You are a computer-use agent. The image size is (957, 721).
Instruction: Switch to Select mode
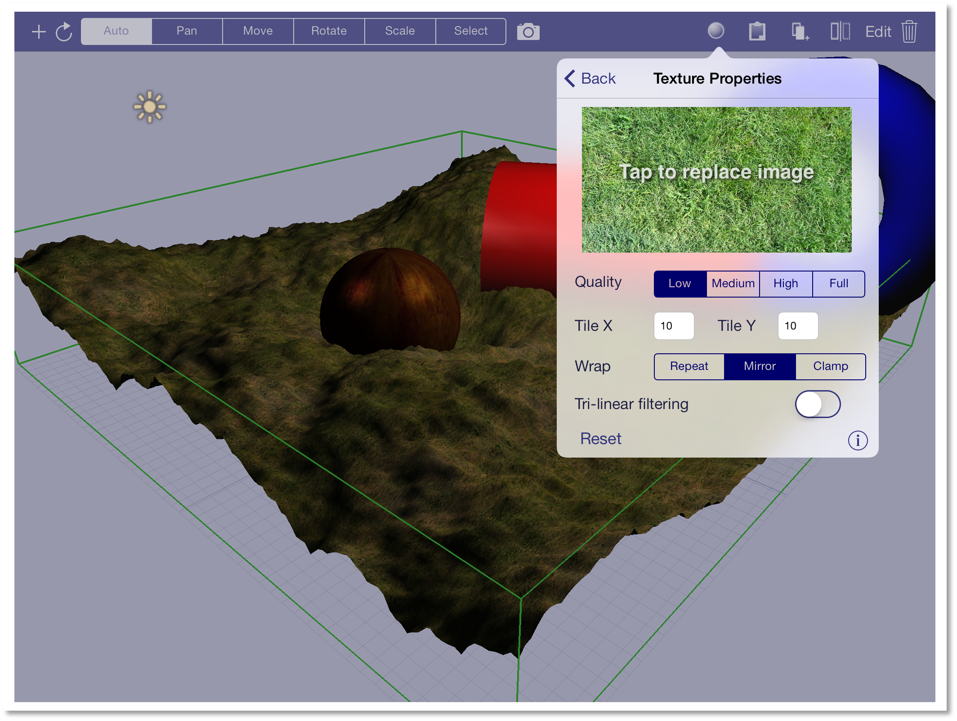tap(470, 31)
